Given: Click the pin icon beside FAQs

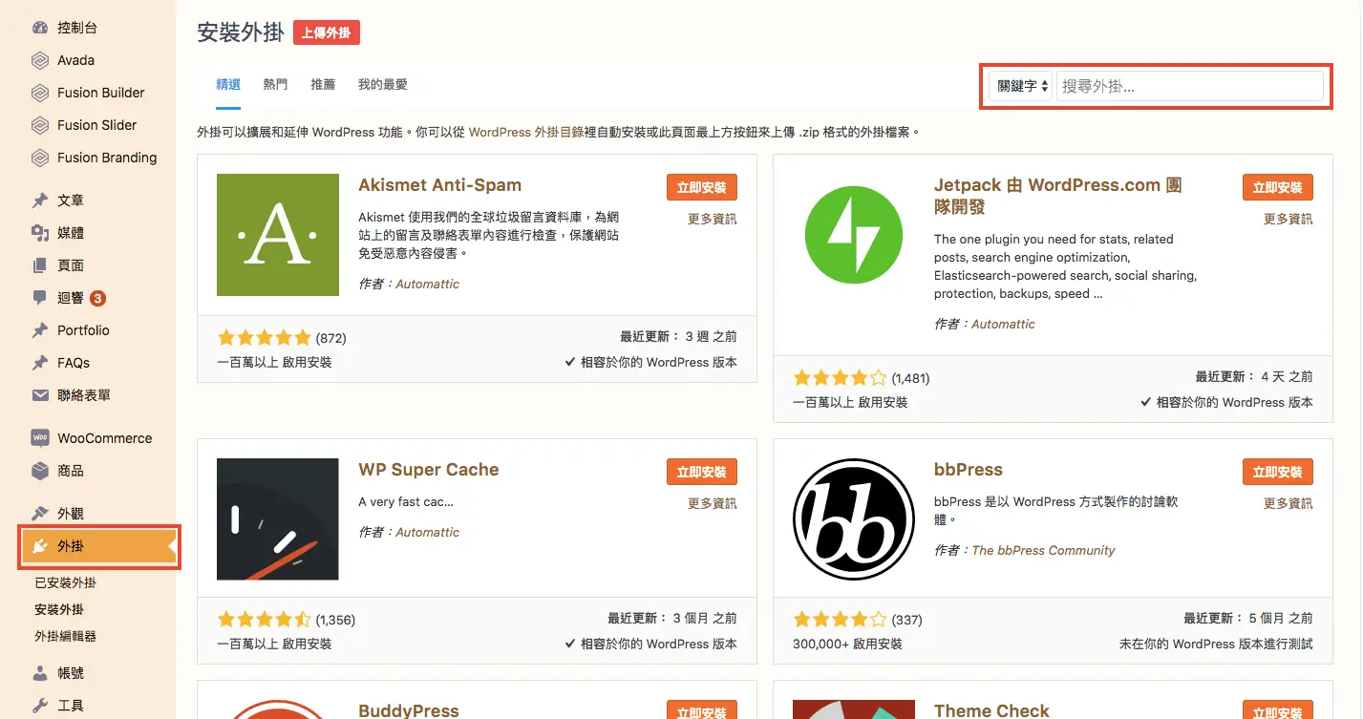Looking at the screenshot, I should pyautogui.click(x=40, y=363).
